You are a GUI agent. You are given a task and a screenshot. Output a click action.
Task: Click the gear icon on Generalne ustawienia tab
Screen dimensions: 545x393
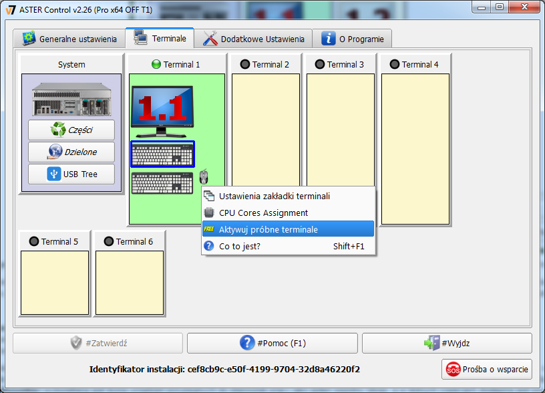pos(29,38)
